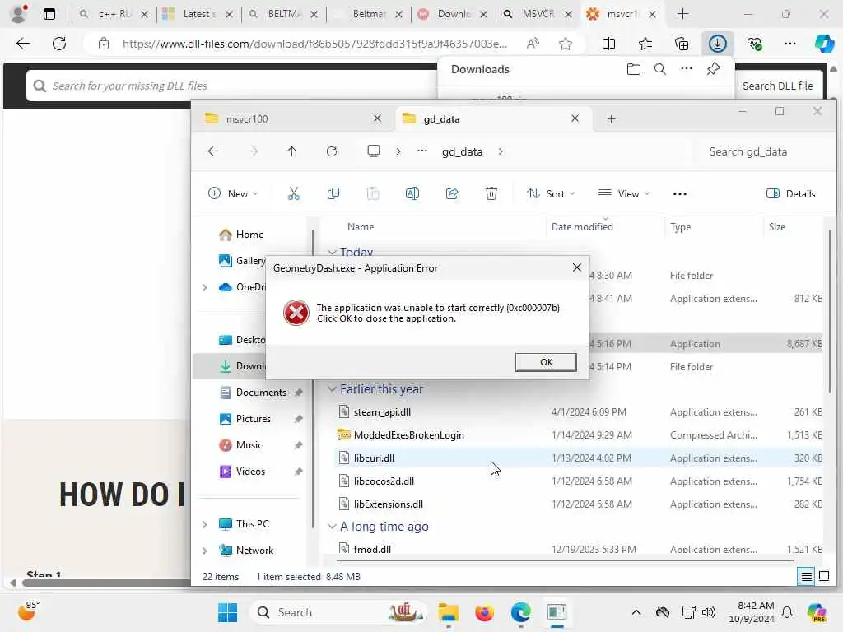Refresh the gd_data folder view

(332, 151)
